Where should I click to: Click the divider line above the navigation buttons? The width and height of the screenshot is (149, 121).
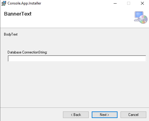(75, 108)
